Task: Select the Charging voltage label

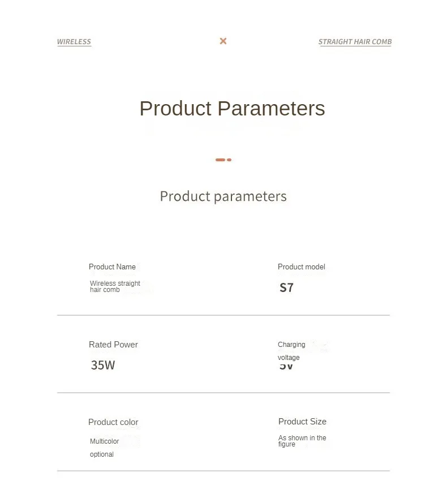Action: [x=291, y=351]
